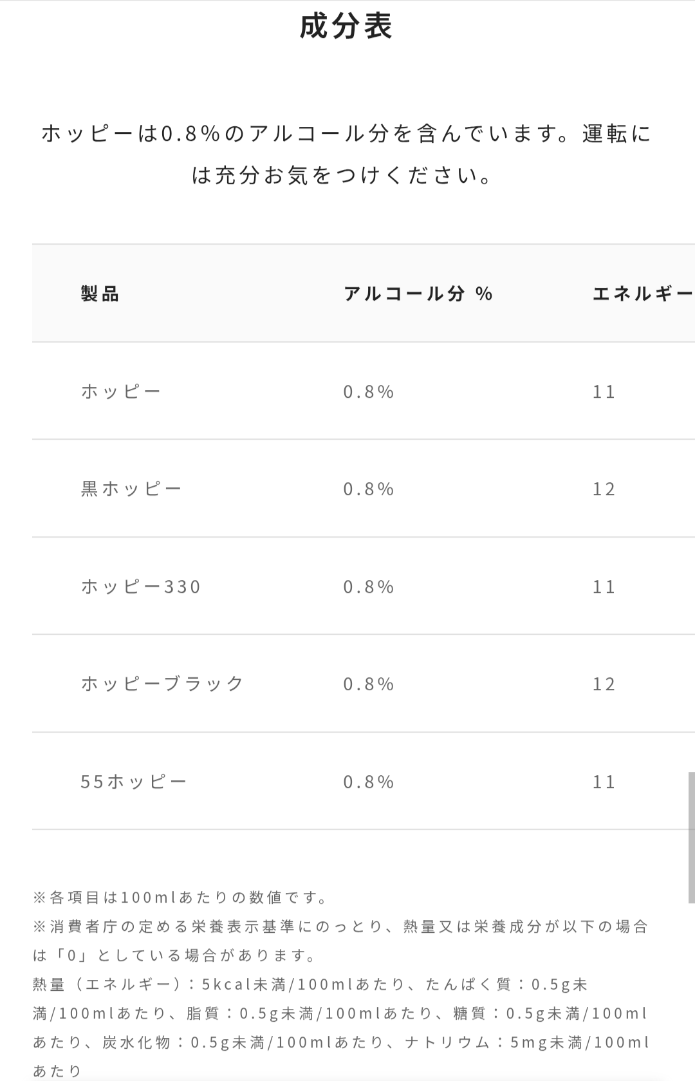Click the ※各項目は100mlあたり footnote
The image size is (695, 1081).
(181, 898)
